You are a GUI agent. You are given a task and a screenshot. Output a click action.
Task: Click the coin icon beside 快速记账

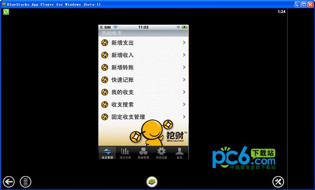click(x=105, y=80)
